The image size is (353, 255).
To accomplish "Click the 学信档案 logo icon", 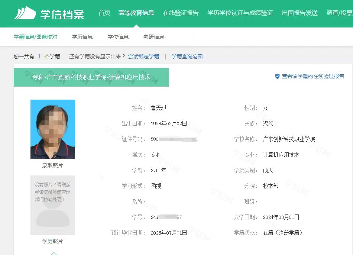I will pyautogui.click(x=25, y=13).
